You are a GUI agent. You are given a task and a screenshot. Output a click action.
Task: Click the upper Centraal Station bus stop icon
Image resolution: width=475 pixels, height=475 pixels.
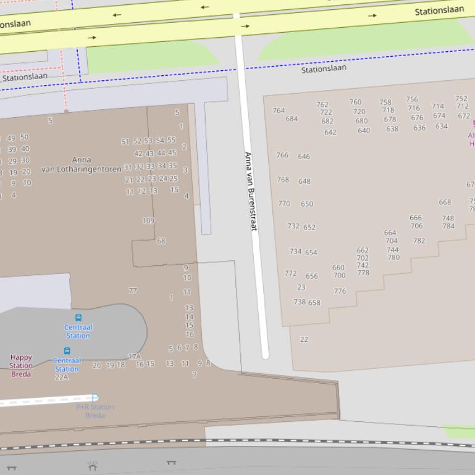pyautogui.click(x=78, y=318)
